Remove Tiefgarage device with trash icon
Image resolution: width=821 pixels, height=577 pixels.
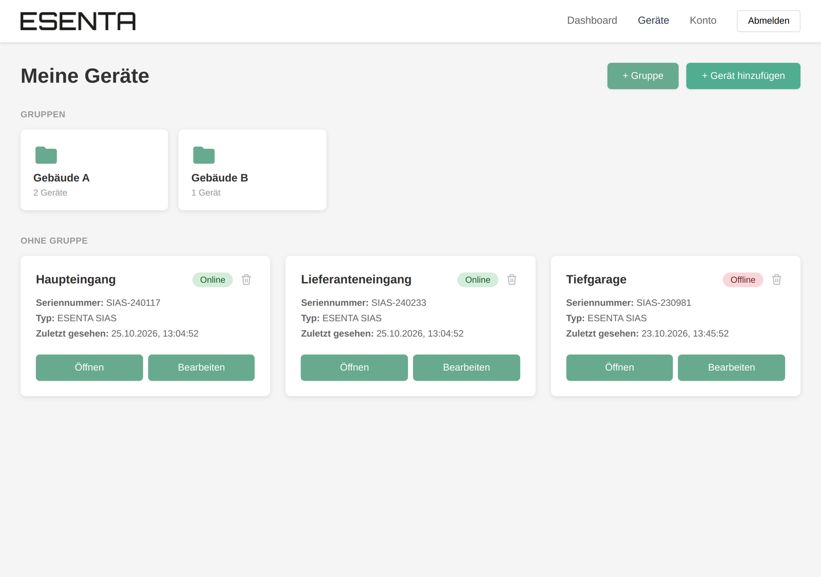777,280
